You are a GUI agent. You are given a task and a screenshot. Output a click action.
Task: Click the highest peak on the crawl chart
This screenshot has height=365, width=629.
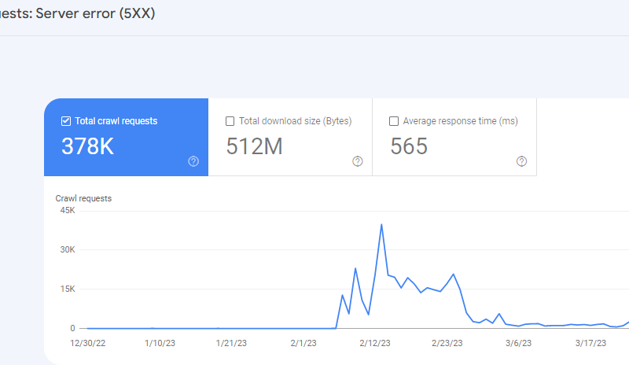click(381, 225)
